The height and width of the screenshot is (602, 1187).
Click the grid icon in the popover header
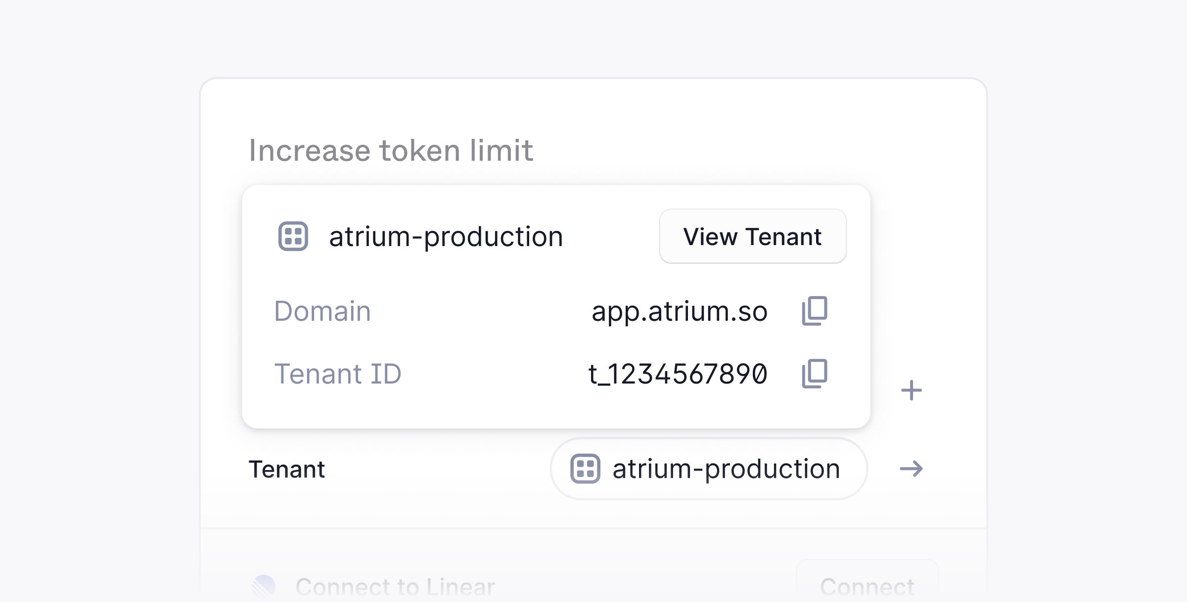click(293, 236)
